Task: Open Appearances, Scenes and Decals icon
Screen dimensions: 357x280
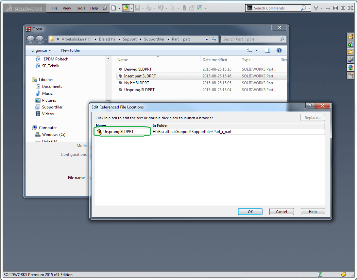Action: click(350, 68)
